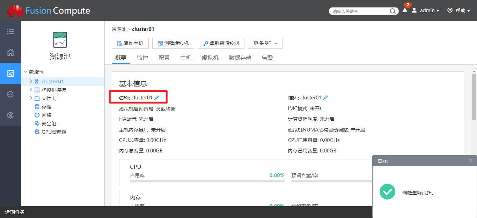Switch to the 配置 tab

tap(164, 58)
